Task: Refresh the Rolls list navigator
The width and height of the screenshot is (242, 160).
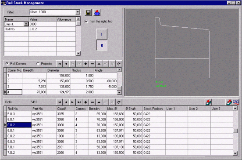Action: pyautogui.click(x=119, y=102)
